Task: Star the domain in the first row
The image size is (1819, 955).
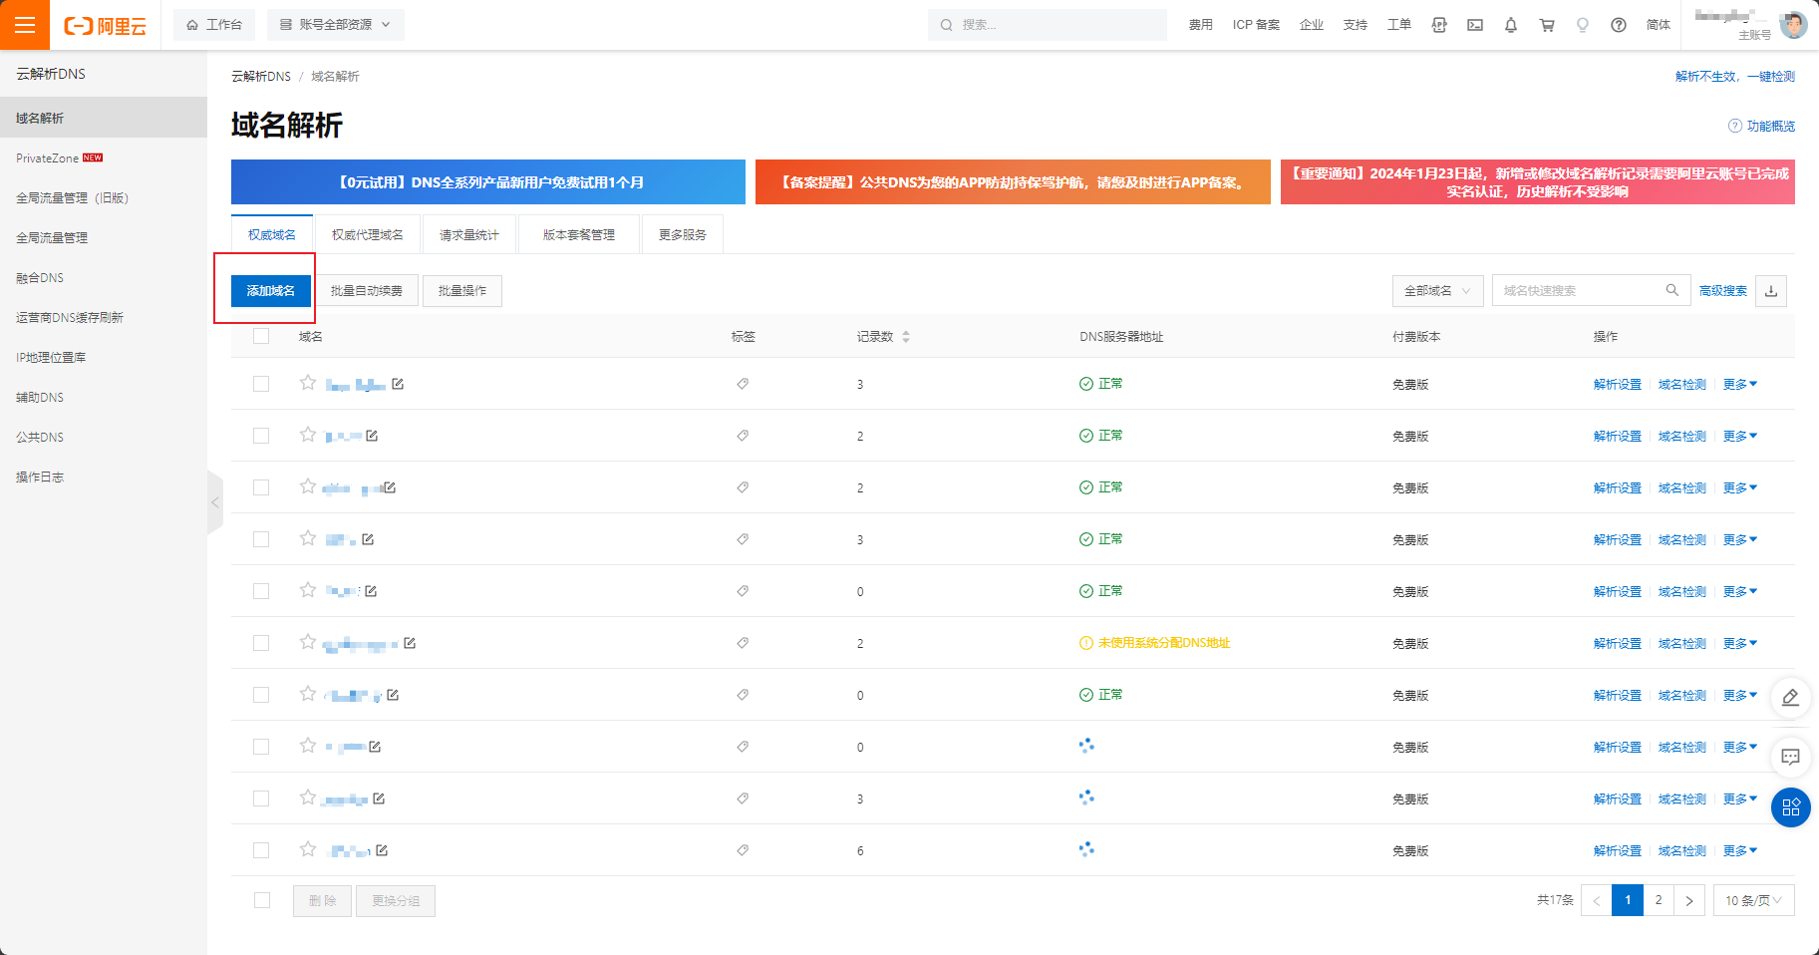Action: (x=308, y=383)
